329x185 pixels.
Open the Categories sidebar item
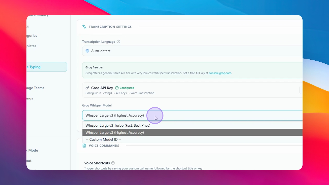[x=32, y=36]
